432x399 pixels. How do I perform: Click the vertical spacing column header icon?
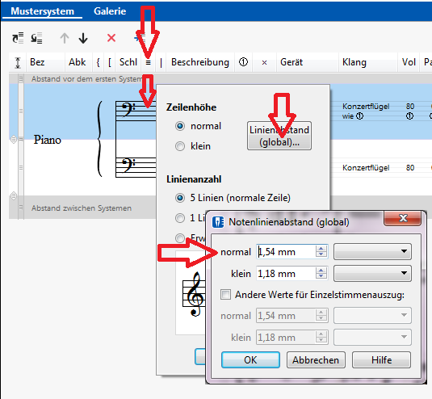pos(18,62)
